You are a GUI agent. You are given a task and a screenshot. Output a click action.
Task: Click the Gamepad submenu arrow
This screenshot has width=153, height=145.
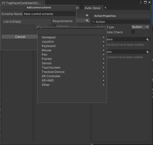104,37
